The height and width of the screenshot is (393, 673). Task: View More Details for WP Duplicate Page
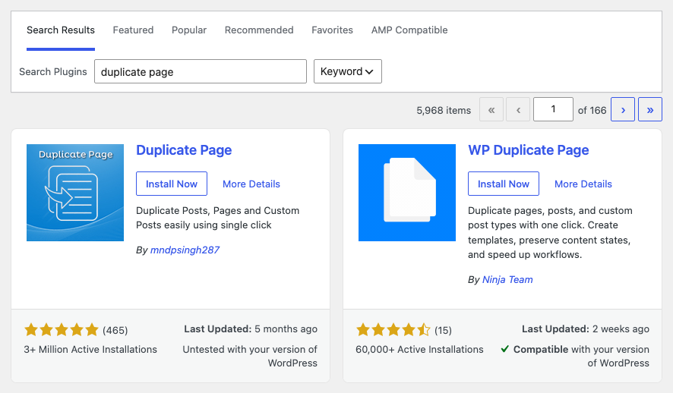tap(583, 184)
